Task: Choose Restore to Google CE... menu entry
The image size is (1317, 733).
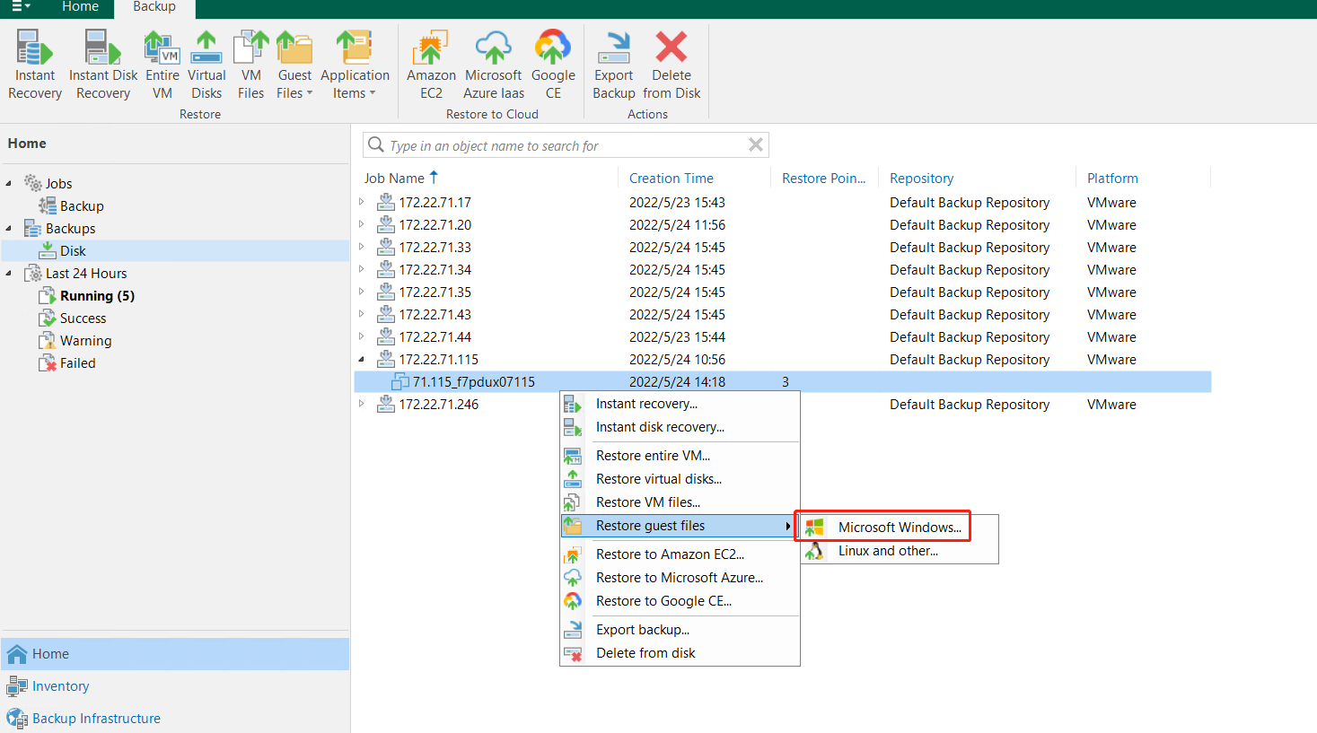Action: pyautogui.click(x=680, y=601)
